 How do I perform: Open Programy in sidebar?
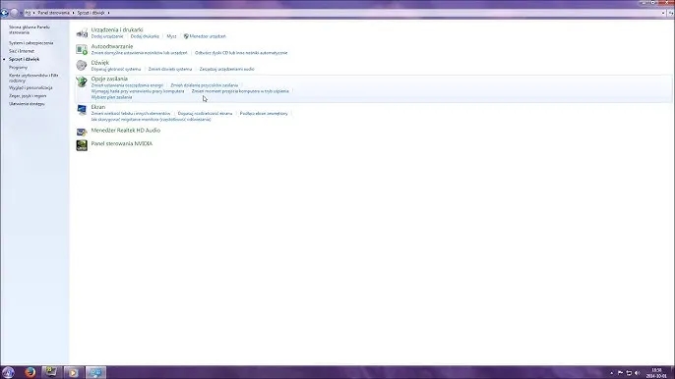(18, 68)
